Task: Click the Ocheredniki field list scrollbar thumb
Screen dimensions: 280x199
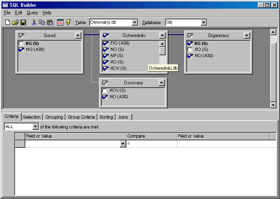Action: coord(162,51)
